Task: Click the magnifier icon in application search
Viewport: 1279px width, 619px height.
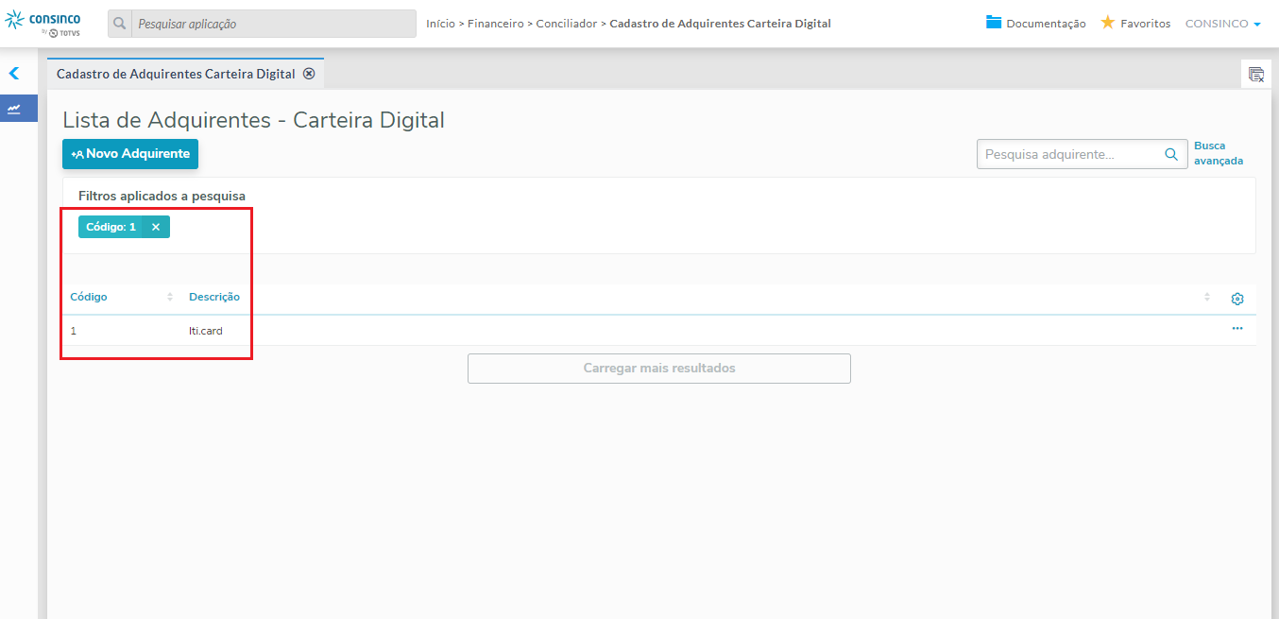Action: click(120, 24)
